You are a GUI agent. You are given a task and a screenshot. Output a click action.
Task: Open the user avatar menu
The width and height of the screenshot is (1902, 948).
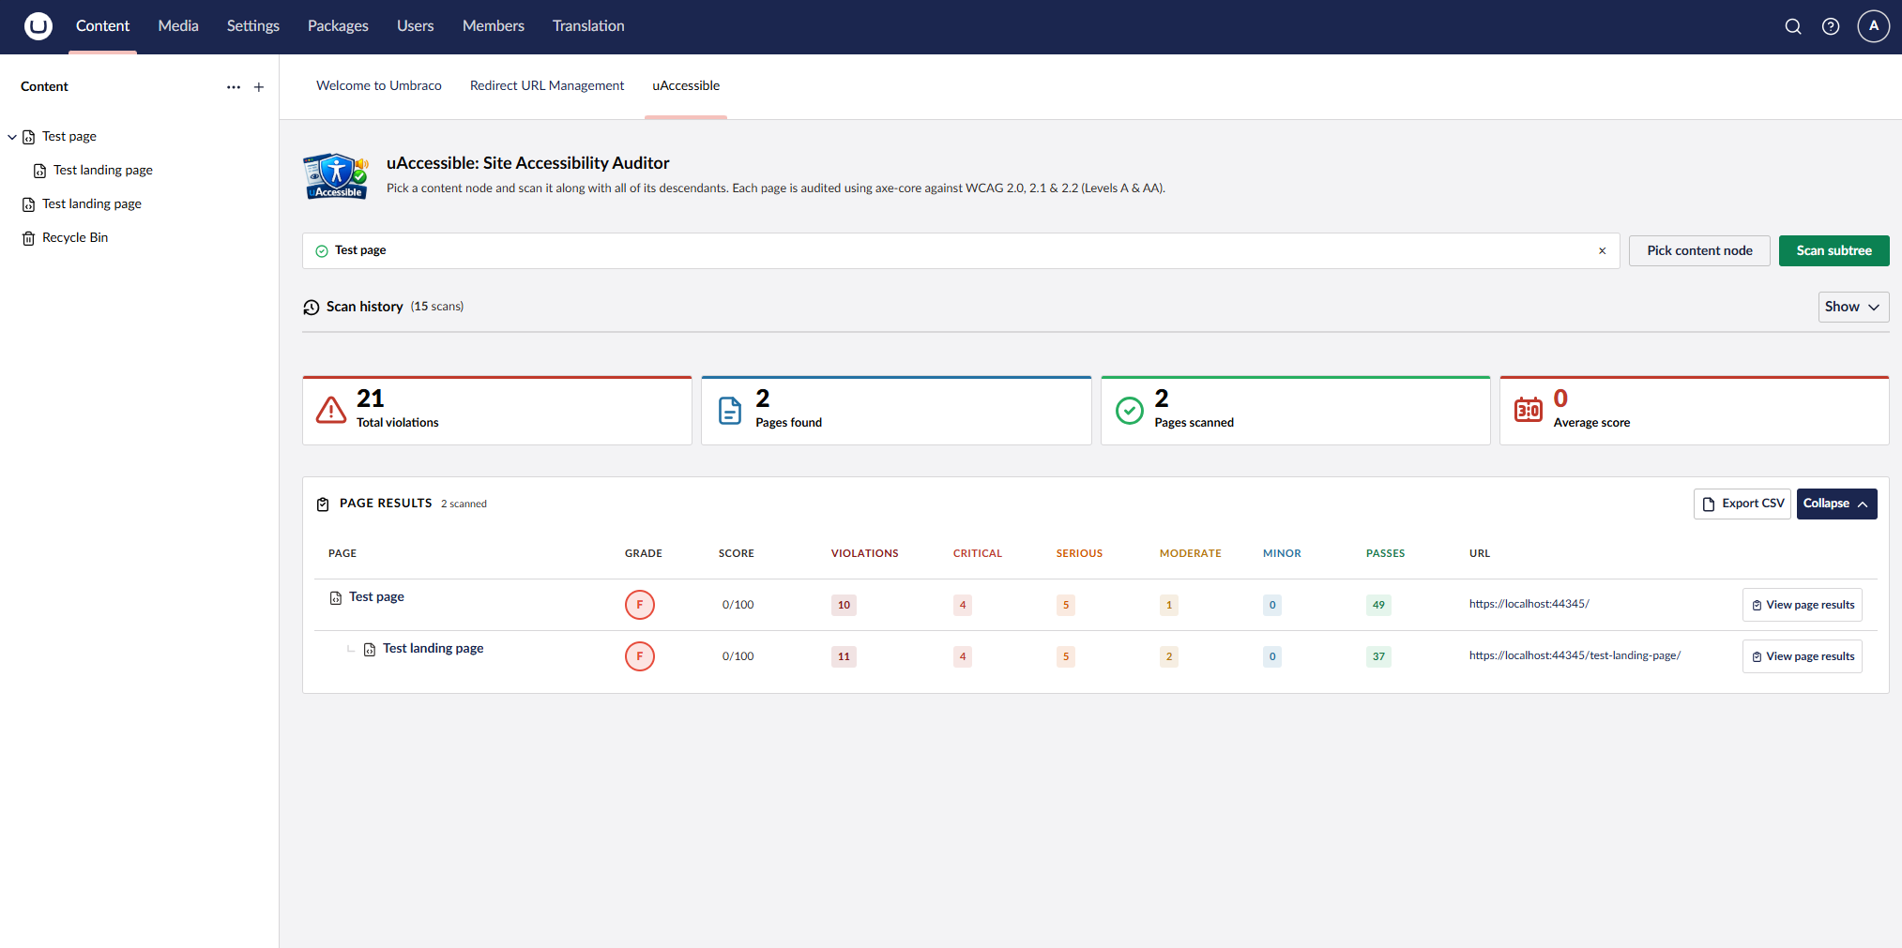(x=1873, y=26)
